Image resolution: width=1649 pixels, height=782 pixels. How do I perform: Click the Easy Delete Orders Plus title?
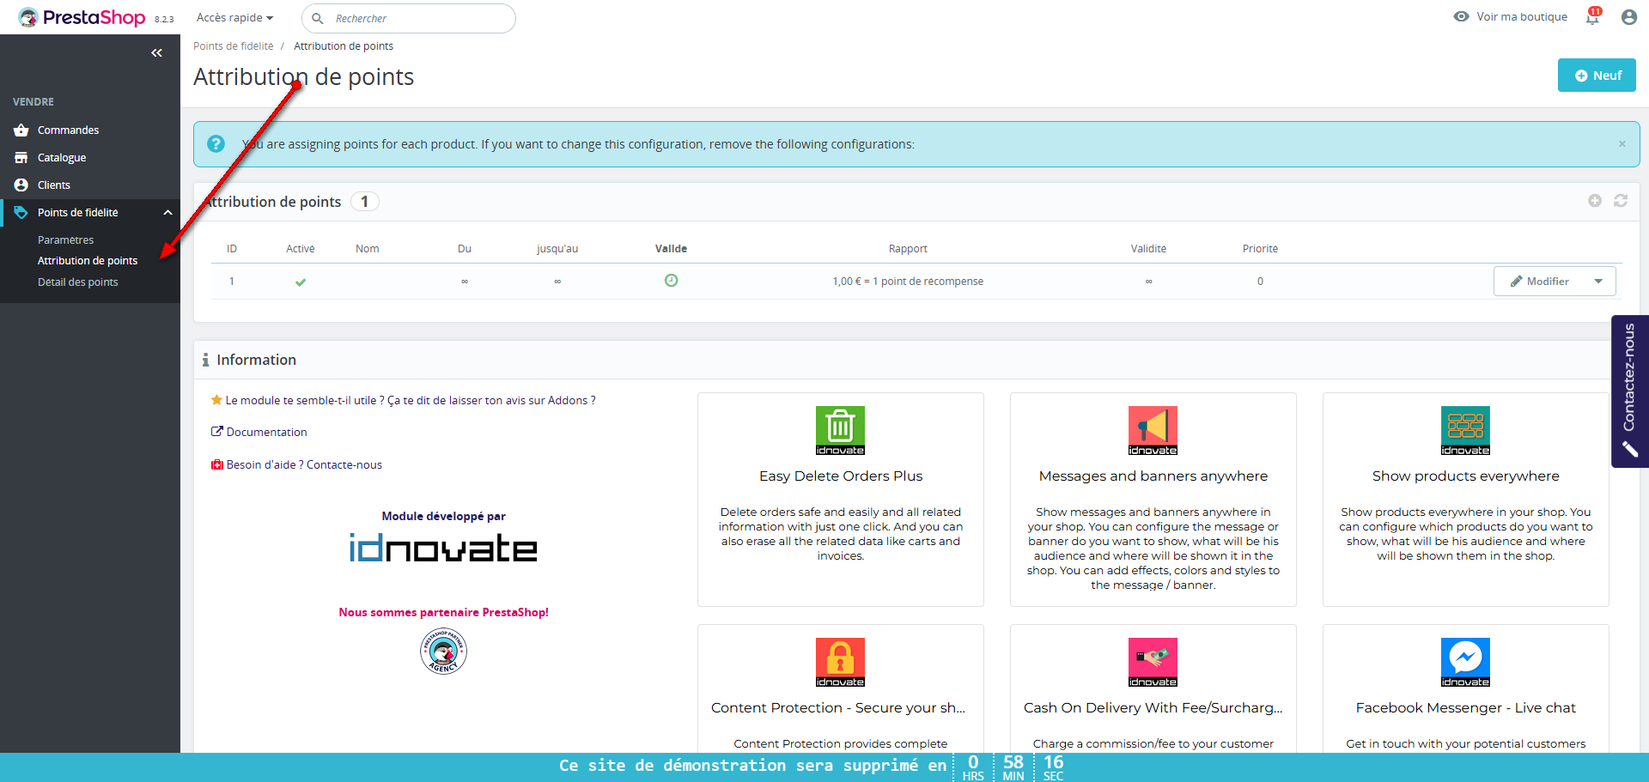(x=841, y=476)
